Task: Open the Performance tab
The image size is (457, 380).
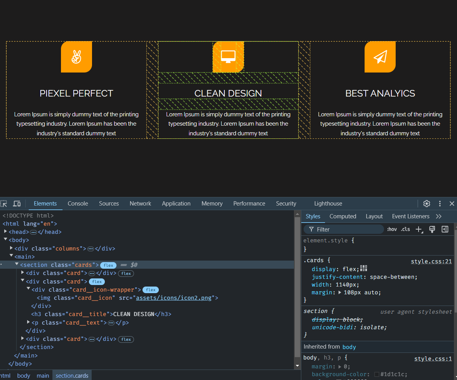Action: [x=249, y=204]
